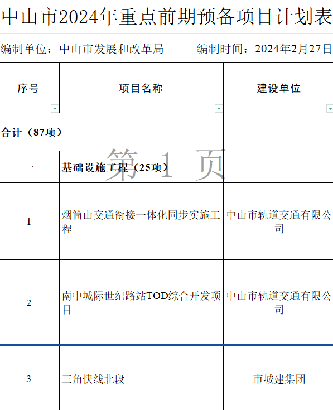Select the 三角快线北段 cell
Viewport: 333px width, 410px height.
(142, 378)
